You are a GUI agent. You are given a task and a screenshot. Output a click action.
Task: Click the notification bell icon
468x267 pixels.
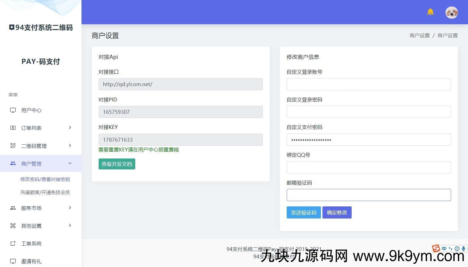430,12
